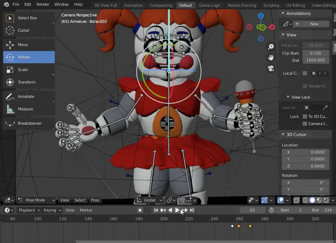
Task: Play the animation in reverse
Action: 170,210
